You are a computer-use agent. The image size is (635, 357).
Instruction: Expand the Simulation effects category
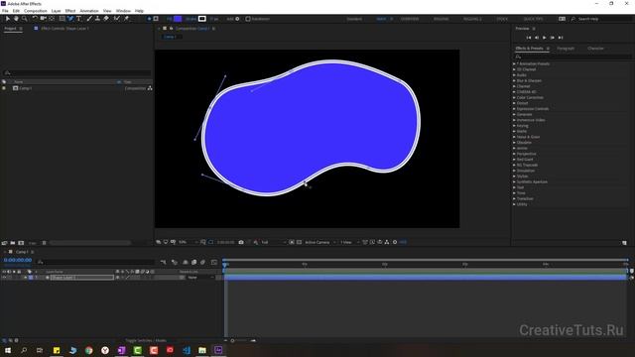coord(514,171)
